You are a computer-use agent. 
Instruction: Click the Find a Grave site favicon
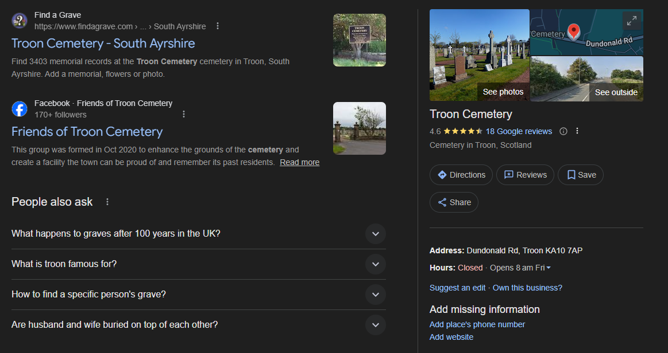[x=20, y=21]
